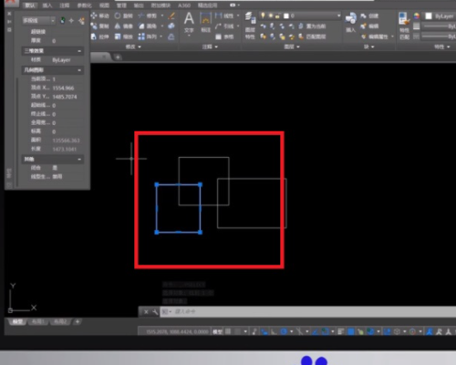Activate the Mirror tool icon
This screenshot has height=365, width=456.
click(123, 26)
